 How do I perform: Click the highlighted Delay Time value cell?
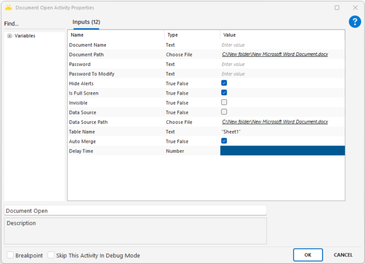[x=282, y=151]
